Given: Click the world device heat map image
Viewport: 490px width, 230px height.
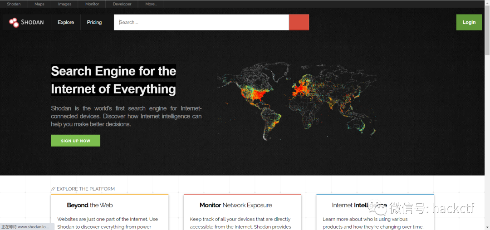Looking at the screenshot, I should tap(296, 102).
